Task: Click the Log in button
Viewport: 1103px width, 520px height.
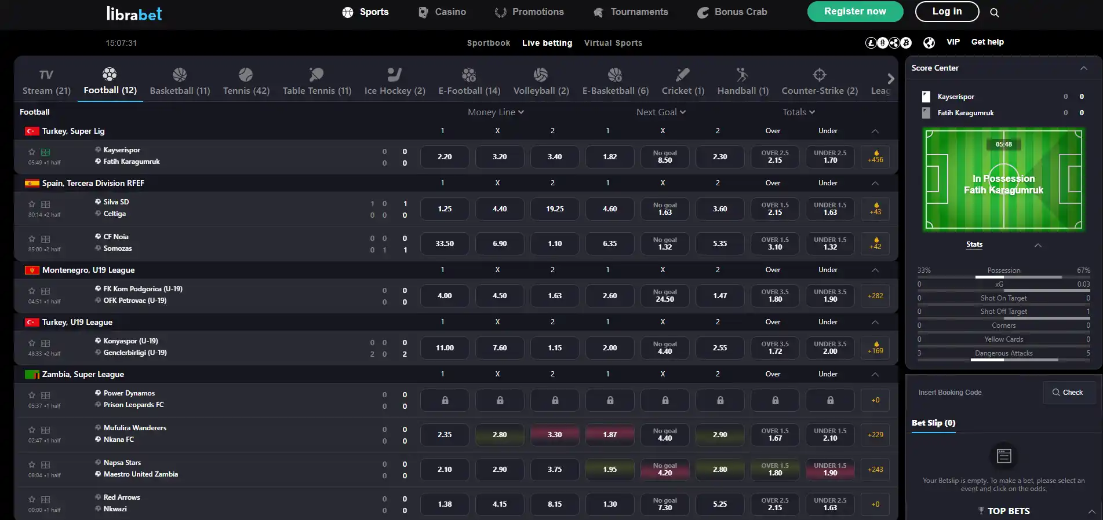Action: click(x=947, y=12)
